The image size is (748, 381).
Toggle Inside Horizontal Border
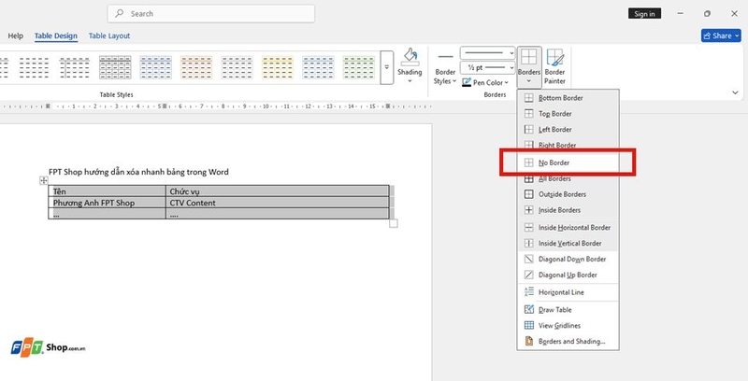pos(568,228)
